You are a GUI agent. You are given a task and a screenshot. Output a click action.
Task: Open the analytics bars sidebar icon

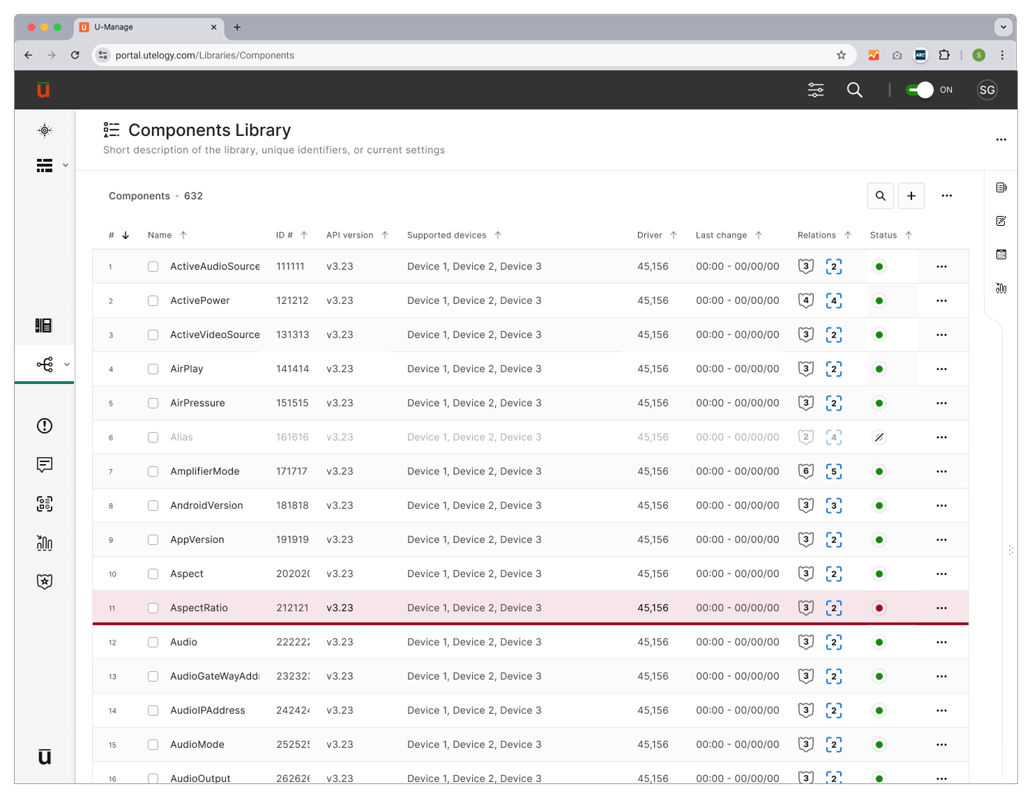(45, 543)
